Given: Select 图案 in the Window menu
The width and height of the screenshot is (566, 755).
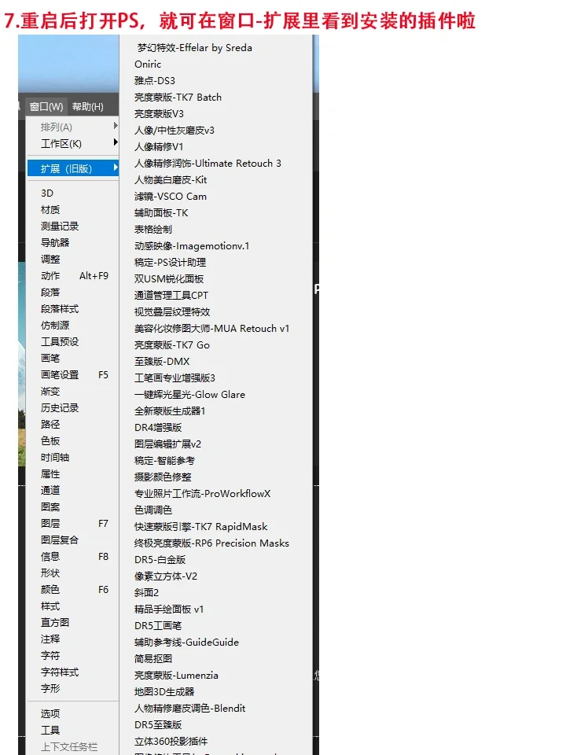Looking at the screenshot, I should pyautogui.click(x=50, y=507).
